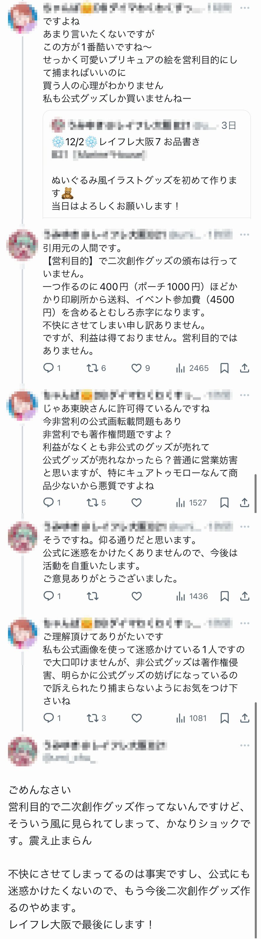Open more options on the じゃあ東映さんに tweet

pyautogui.click(x=245, y=395)
